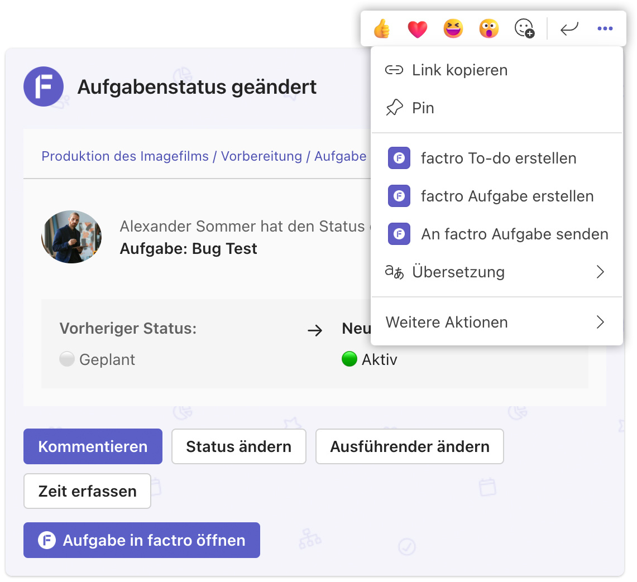React with the red heart emoji
This screenshot has height=582, width=637.
coord(418,29)
